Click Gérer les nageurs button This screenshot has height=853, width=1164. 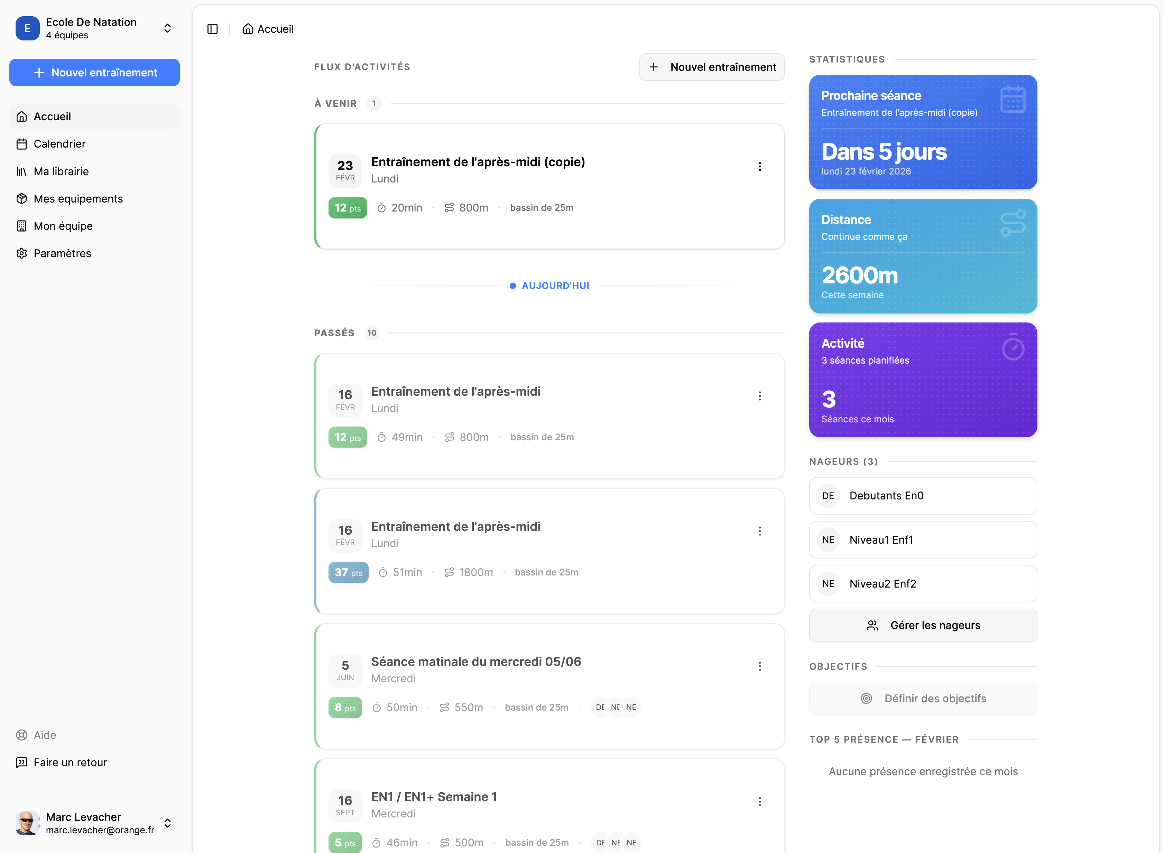923,625
